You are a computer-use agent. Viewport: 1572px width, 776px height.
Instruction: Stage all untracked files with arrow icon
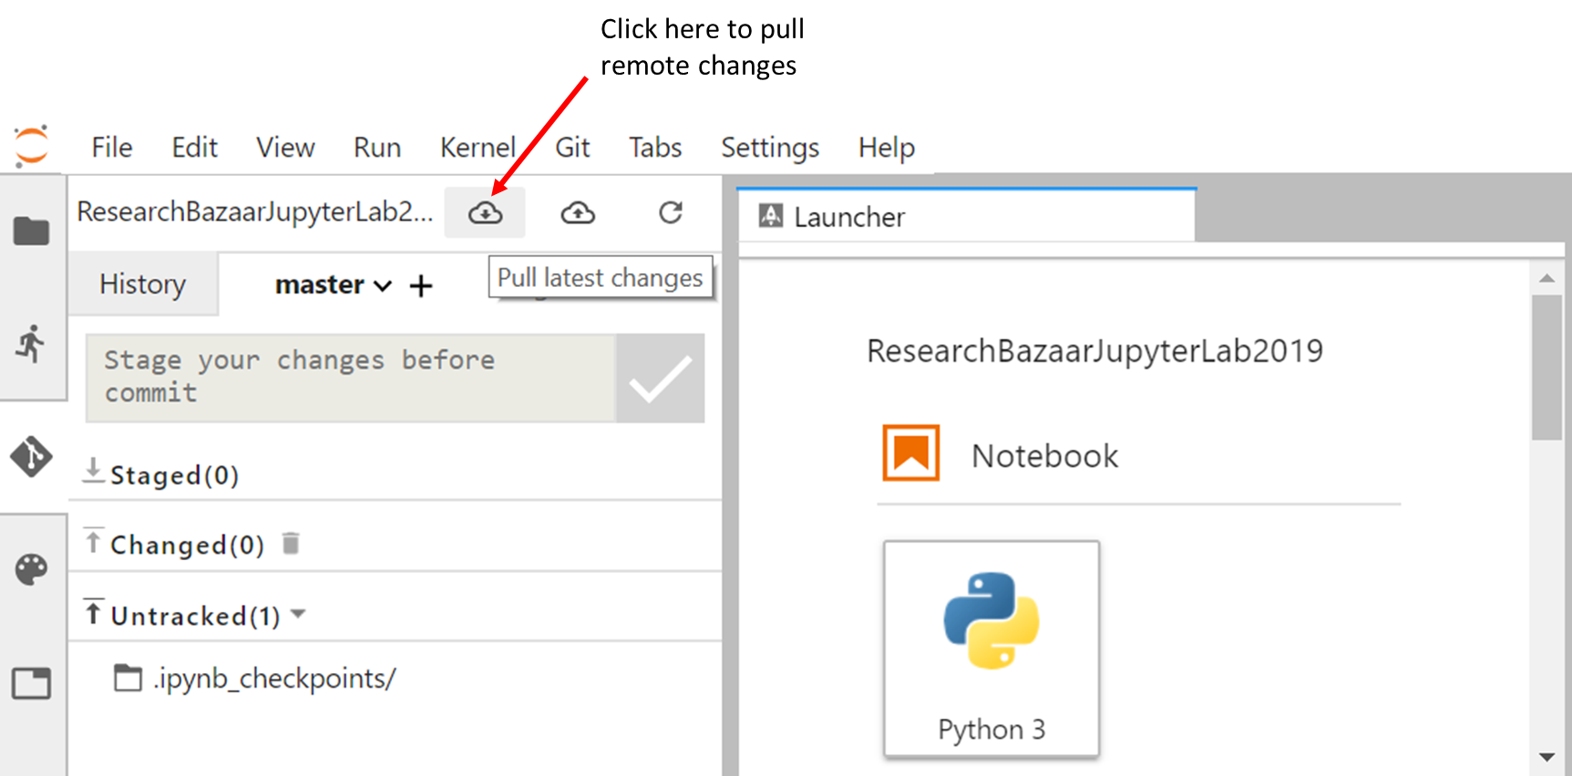93,611
